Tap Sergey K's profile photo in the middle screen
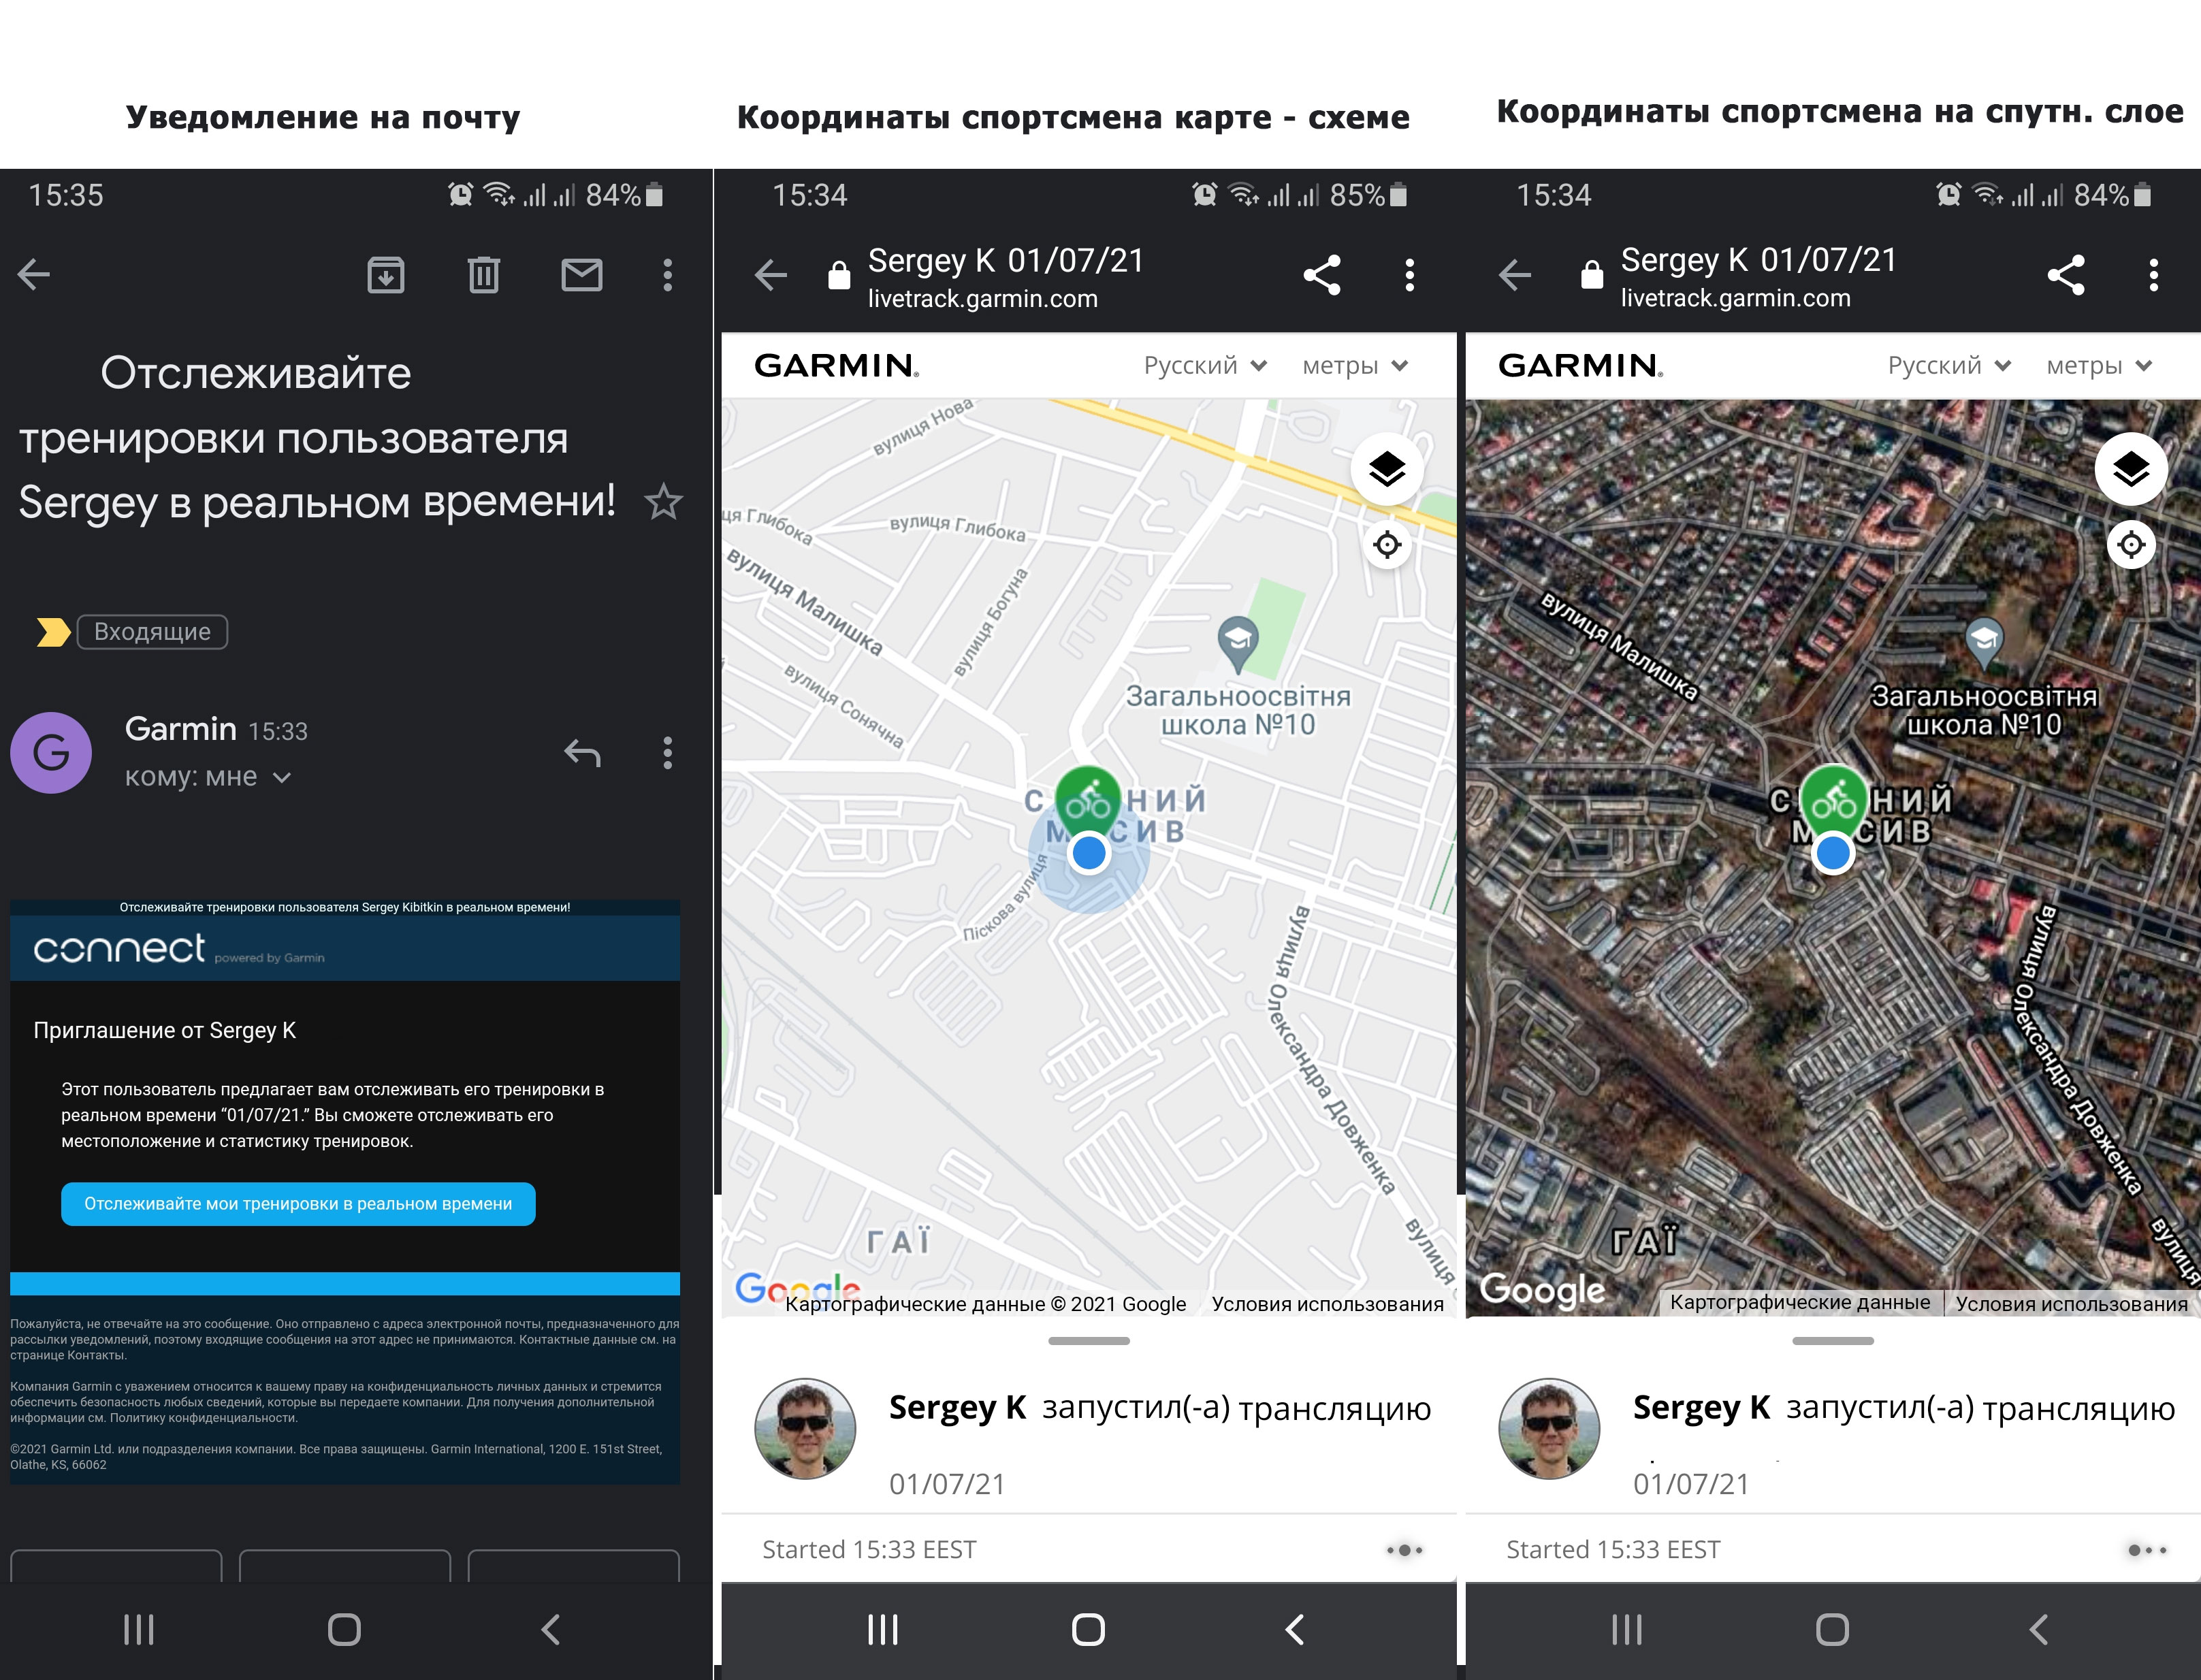 click(x=805, y=1428)
